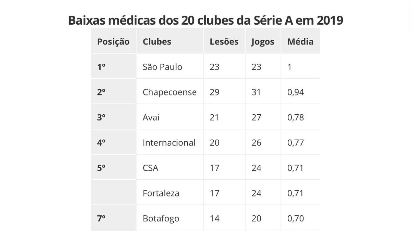This screenshot has height=231, width=411.
Task: Click the Lesões column header
Action: coord(224,42)
